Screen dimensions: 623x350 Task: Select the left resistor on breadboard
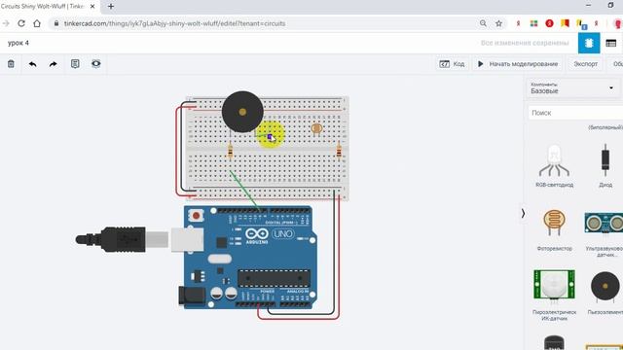pos(230,152)
